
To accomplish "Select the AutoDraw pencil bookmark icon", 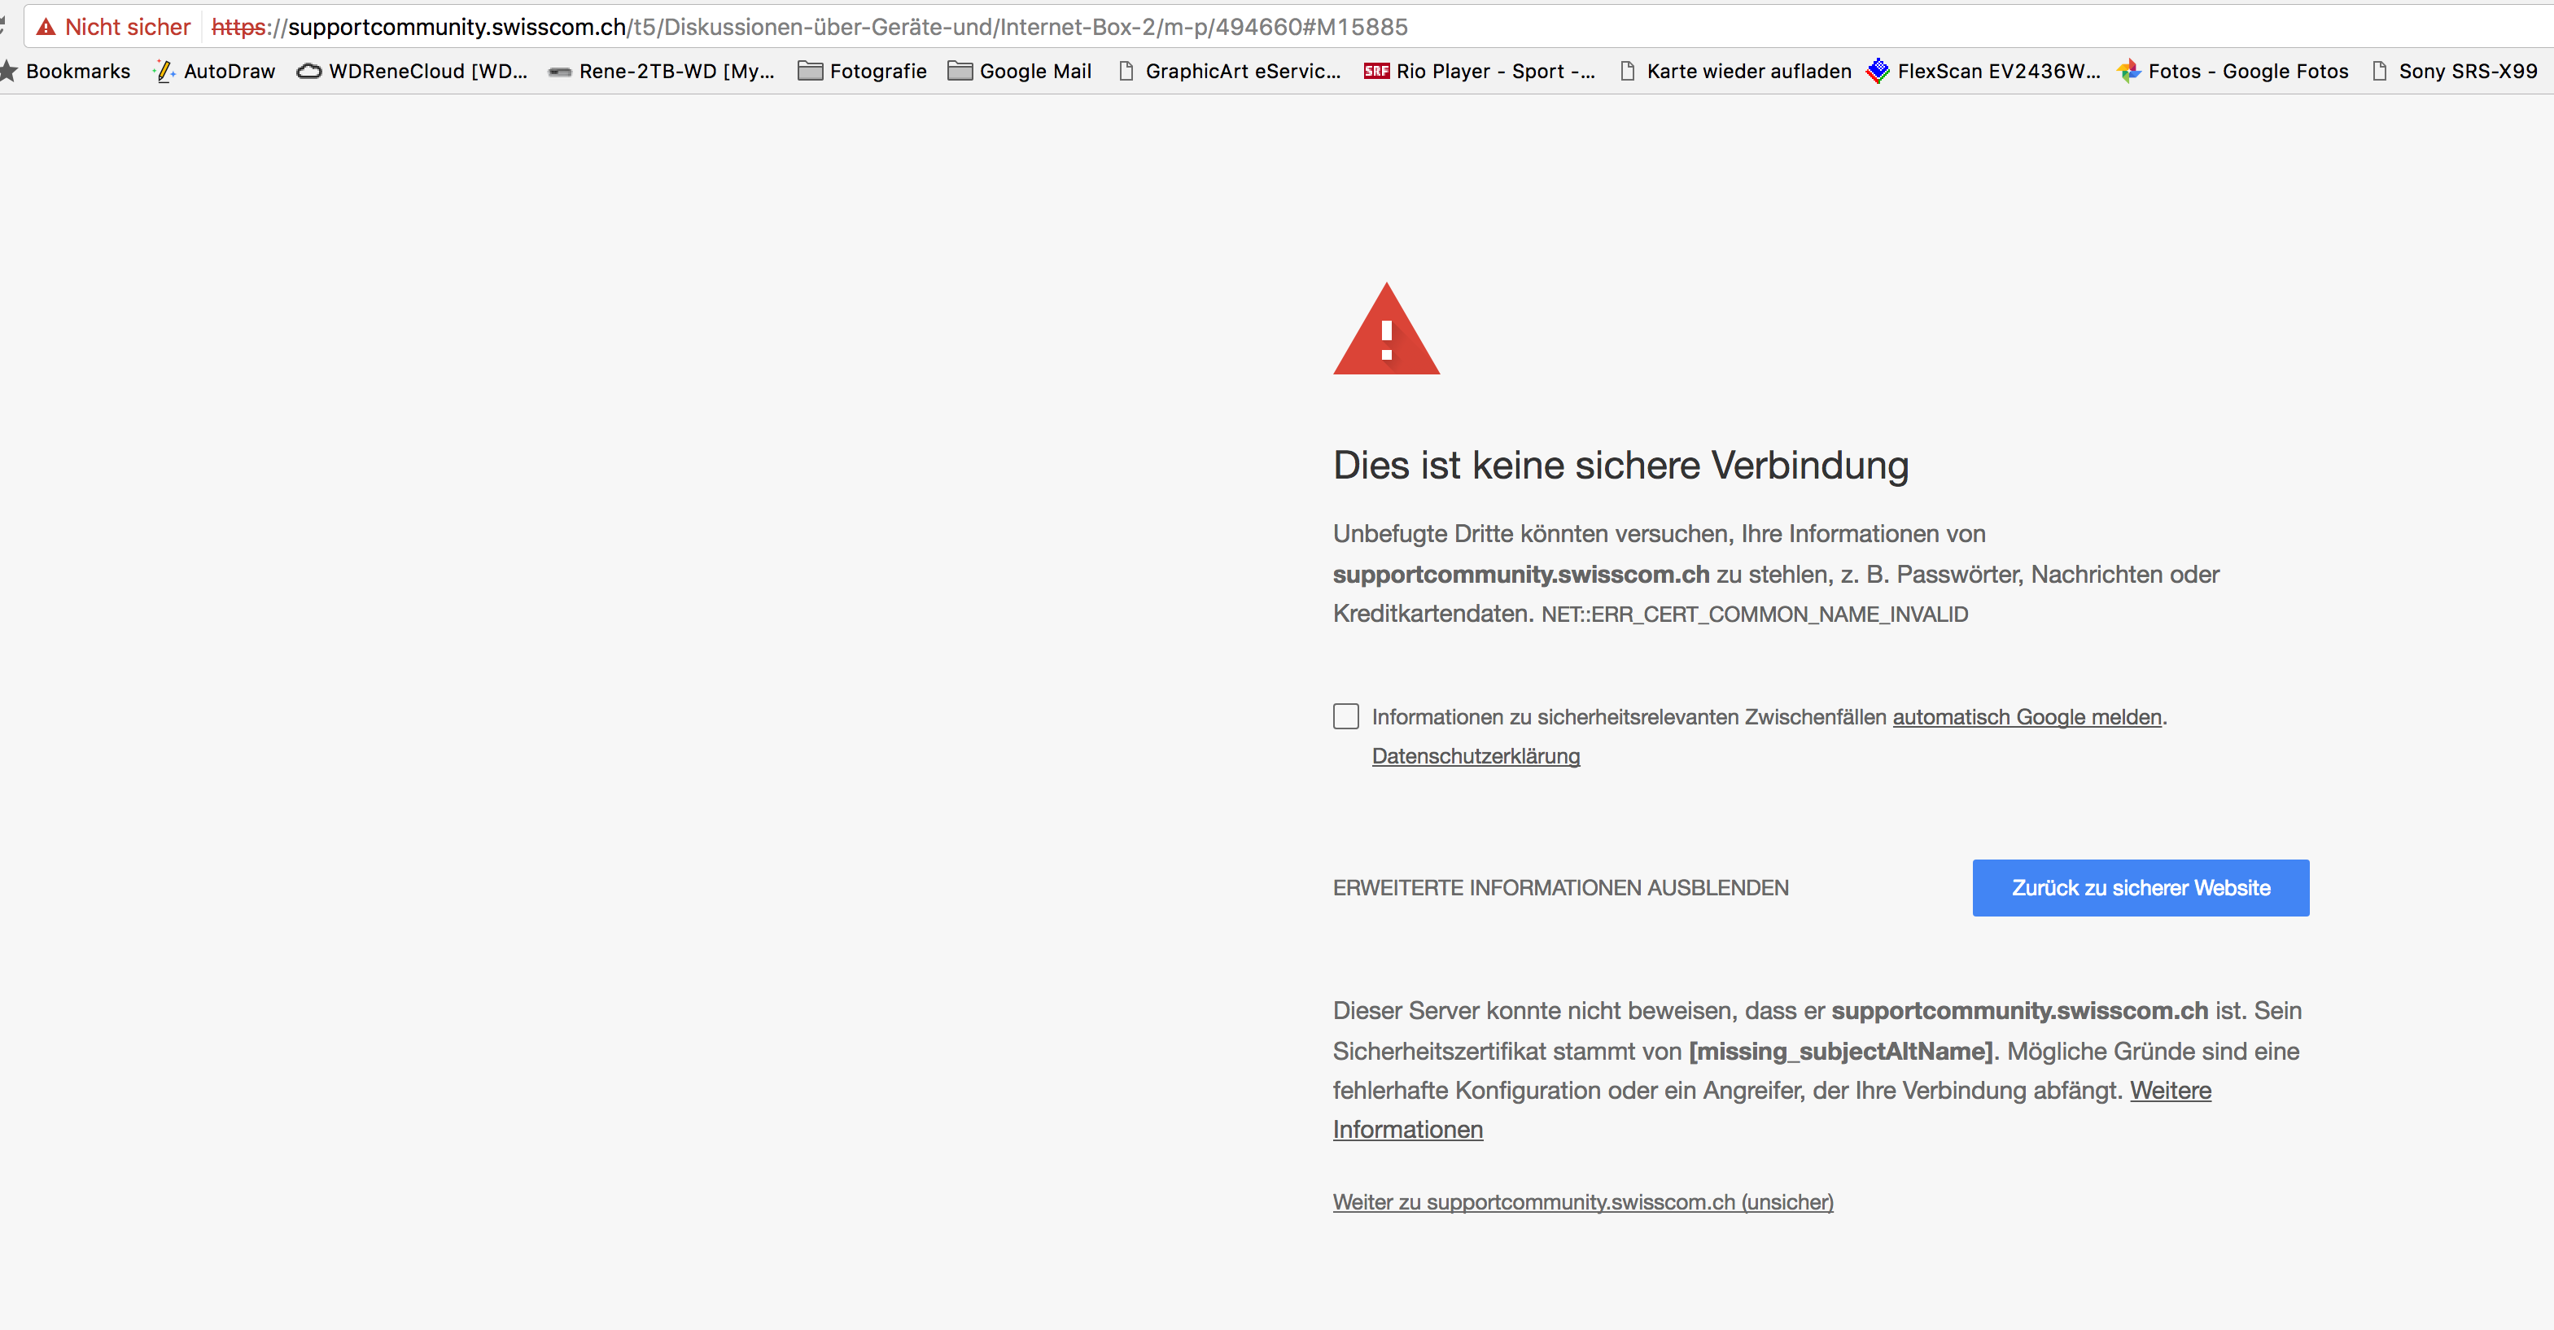I will point(164,71).
